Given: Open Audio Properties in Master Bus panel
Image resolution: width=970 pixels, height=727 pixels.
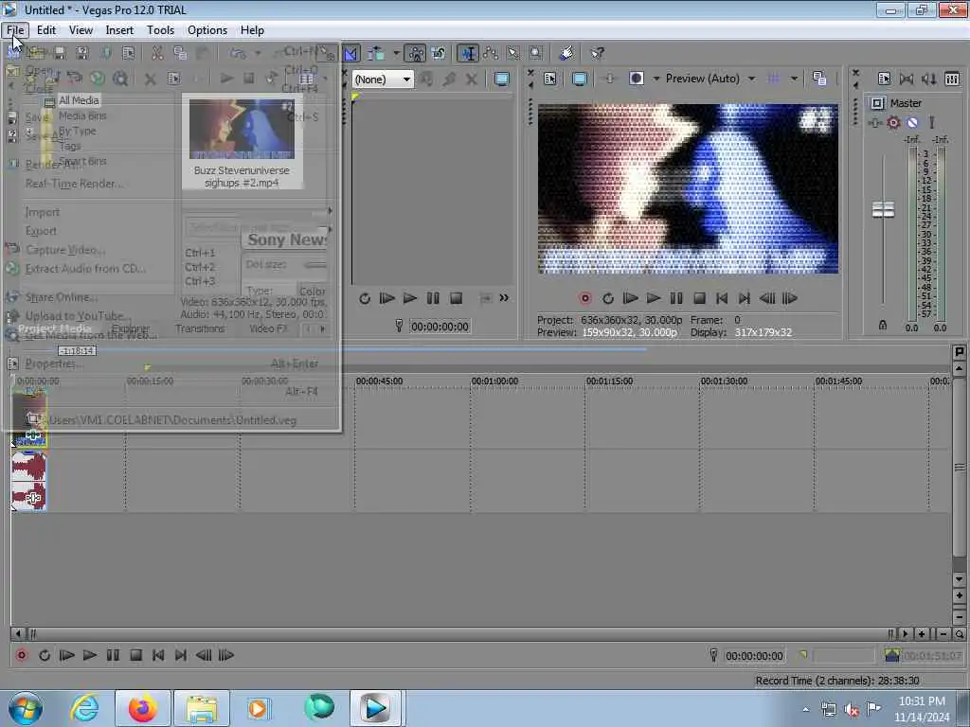Looking at the screenshot, I should (884, 79).
